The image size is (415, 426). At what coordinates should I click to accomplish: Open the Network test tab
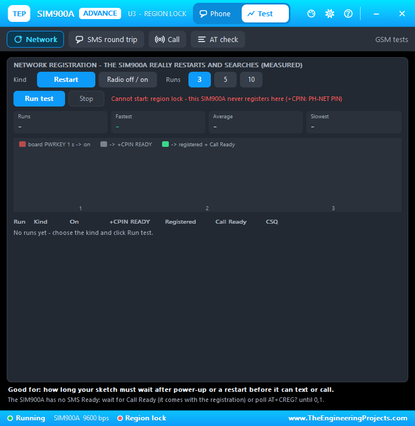[x=35, y=39]
